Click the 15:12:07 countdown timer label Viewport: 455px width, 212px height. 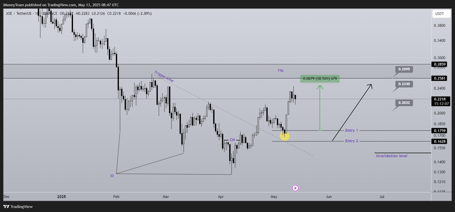[x=441, y=104]
